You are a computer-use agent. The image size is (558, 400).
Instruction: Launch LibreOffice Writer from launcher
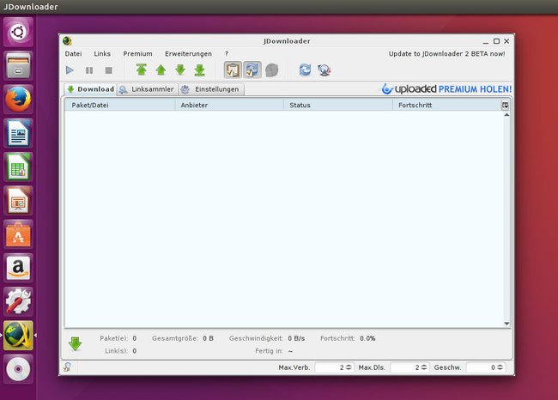[x=18, y=133]
